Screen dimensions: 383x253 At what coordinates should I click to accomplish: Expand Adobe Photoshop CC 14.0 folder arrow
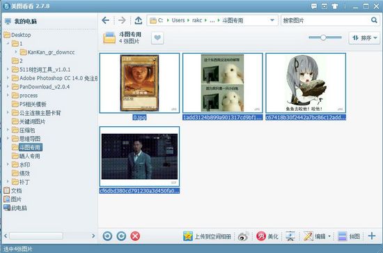point(8,78)
